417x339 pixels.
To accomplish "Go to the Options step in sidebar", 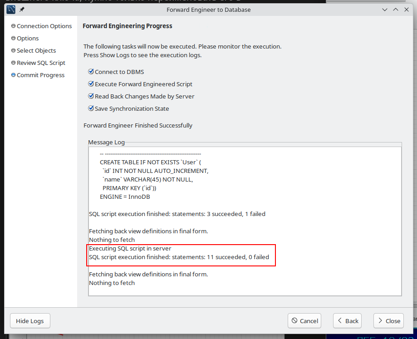I will point(28,39).
